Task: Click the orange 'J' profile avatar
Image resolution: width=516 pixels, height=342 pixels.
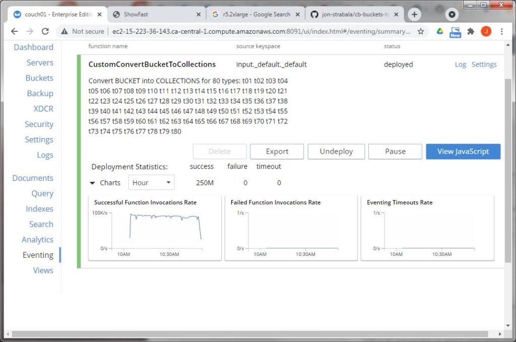Action: [486, 31]
